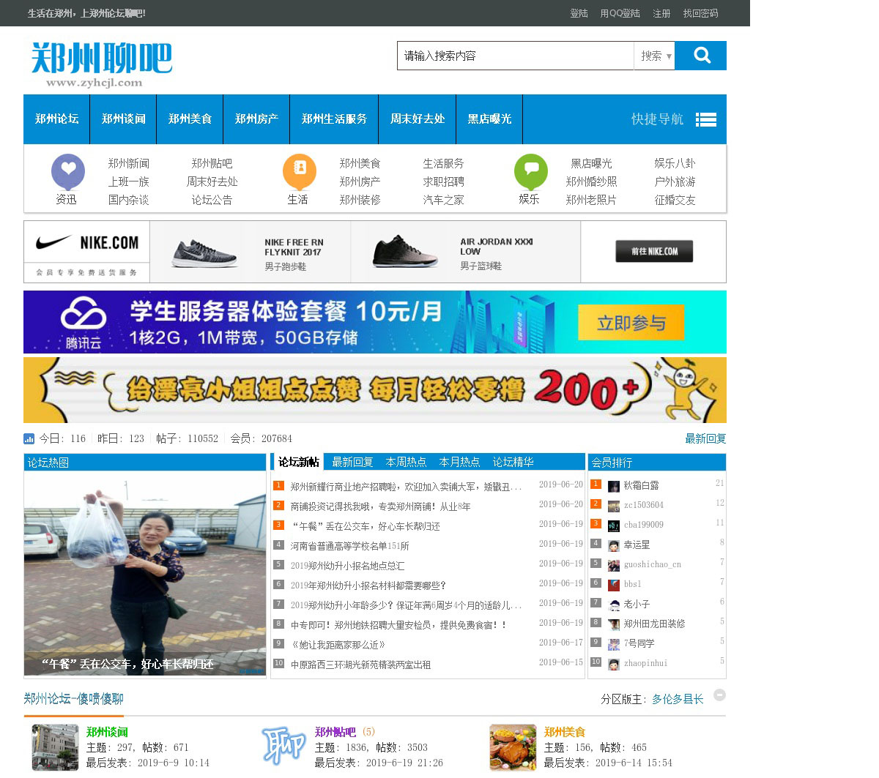Open 郑州贴吧 board title link
Image resolution: width=879 pixels, height=778 pixels.
click(335, 732)
